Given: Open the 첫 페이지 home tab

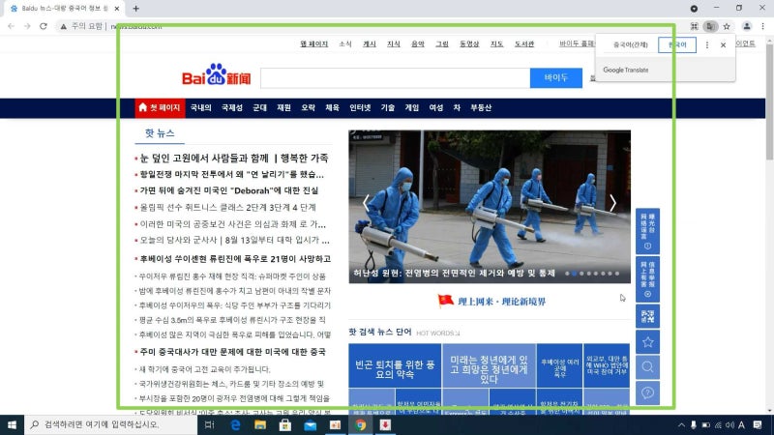Looking at the screenshot, I should click(160, 107).
